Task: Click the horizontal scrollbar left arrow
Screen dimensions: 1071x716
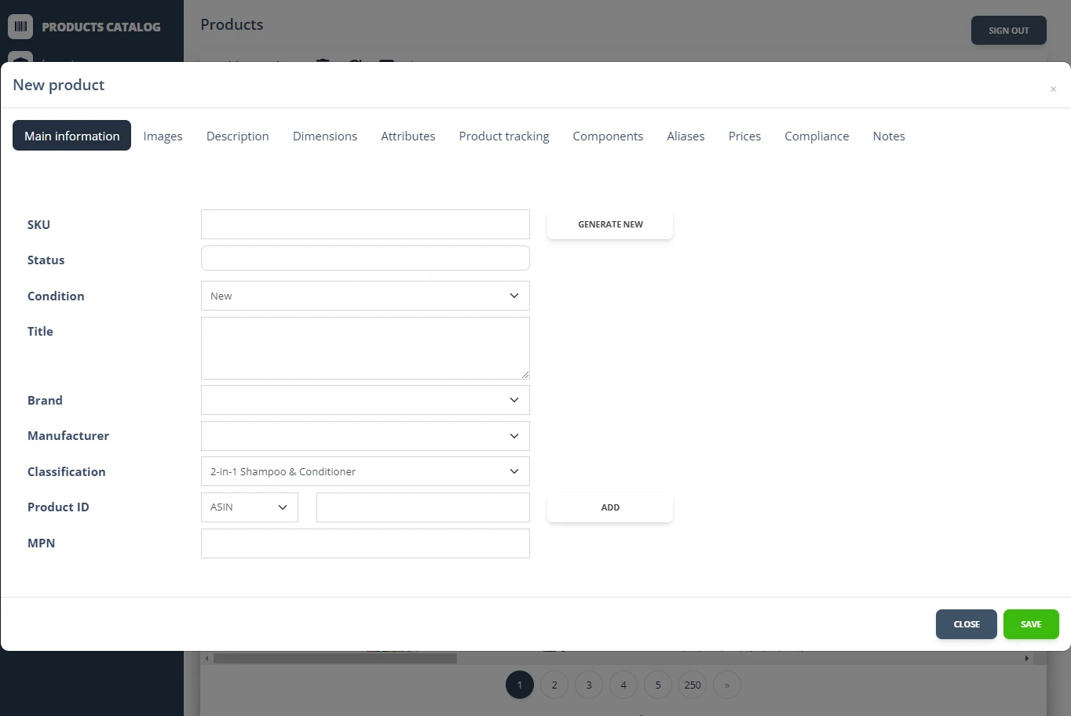Action: click(x=207, y=658)
